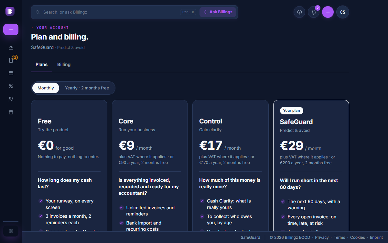
Task: Click the YOUR ACCOUNT label
Action: (53, 28)
